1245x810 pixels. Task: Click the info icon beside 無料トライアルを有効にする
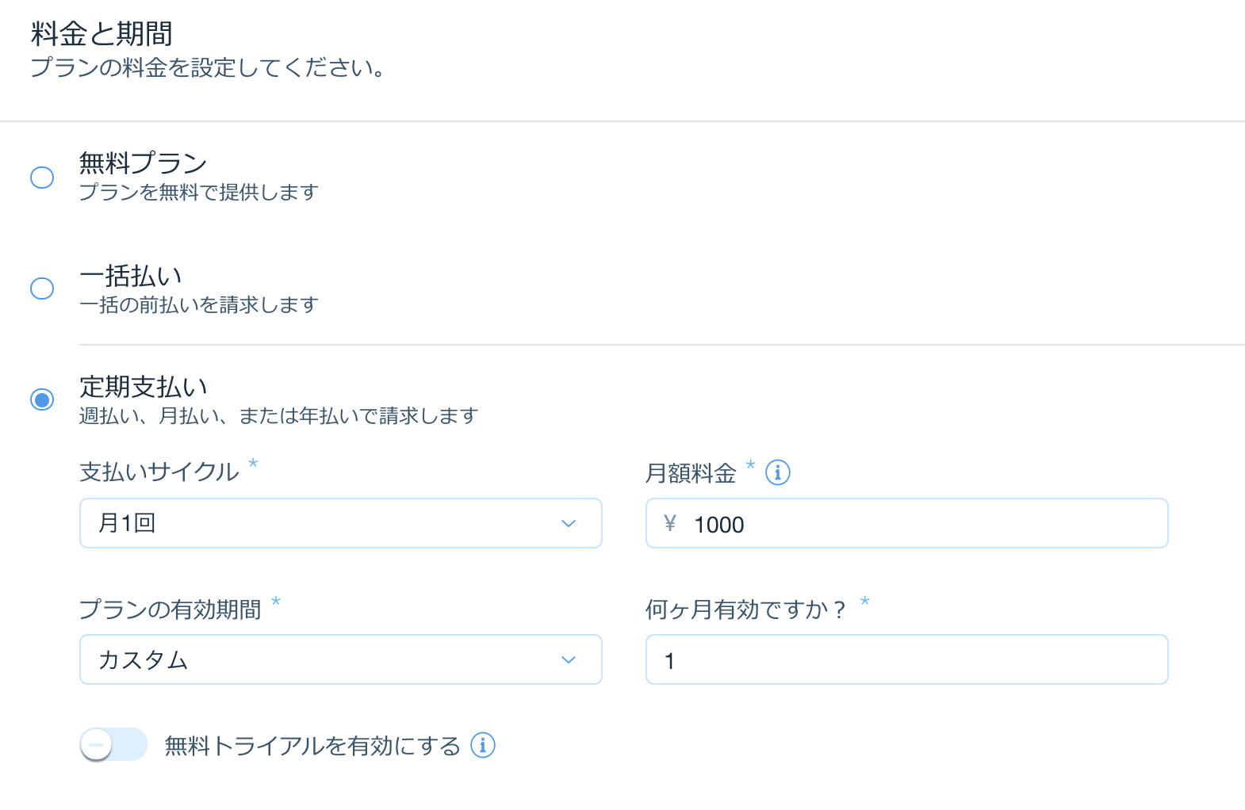[x=483, y=745]
